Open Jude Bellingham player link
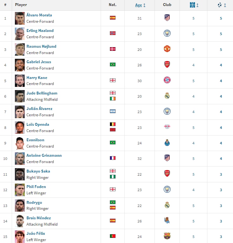 [x=42, y=93]
